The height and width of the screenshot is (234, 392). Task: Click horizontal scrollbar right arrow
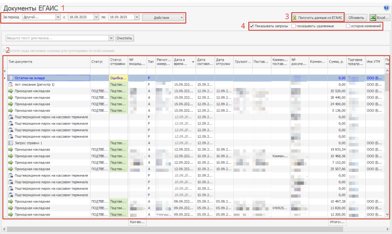click(387, 229)
